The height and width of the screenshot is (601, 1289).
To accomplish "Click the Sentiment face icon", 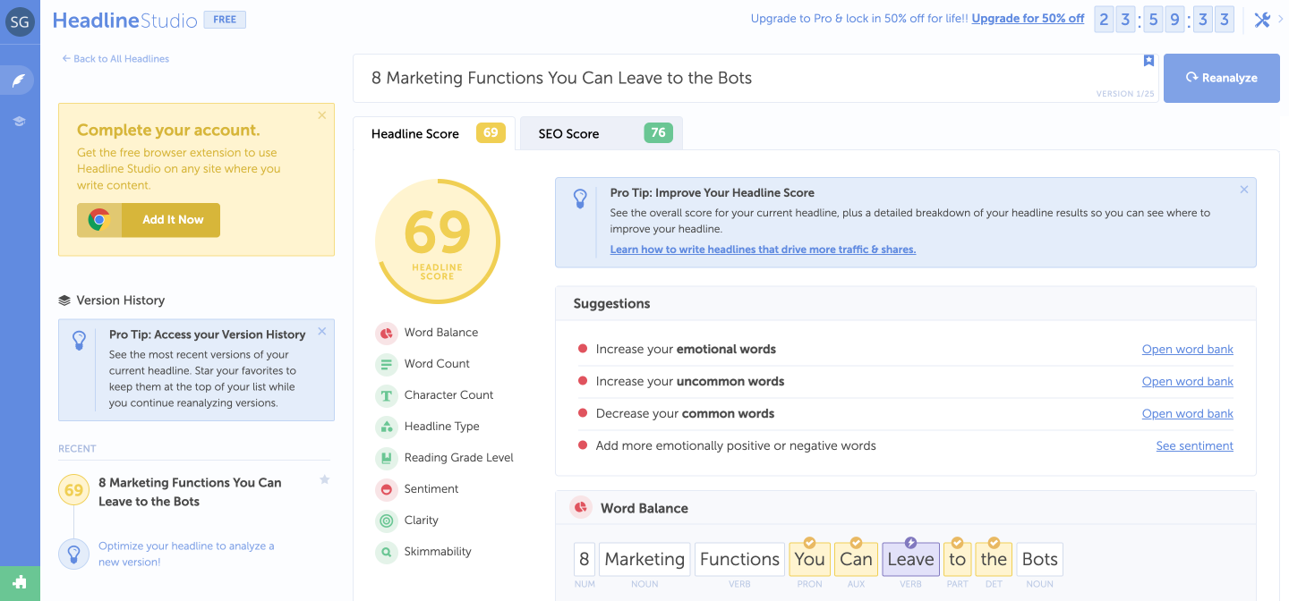I will (387, 489).
